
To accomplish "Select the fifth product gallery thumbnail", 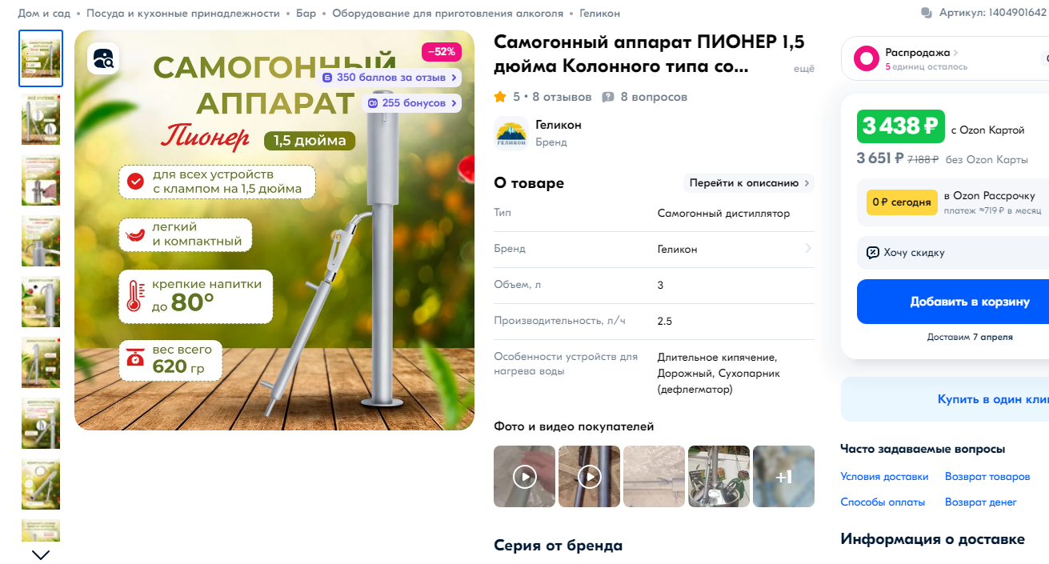I will click(x=41, y=302).
